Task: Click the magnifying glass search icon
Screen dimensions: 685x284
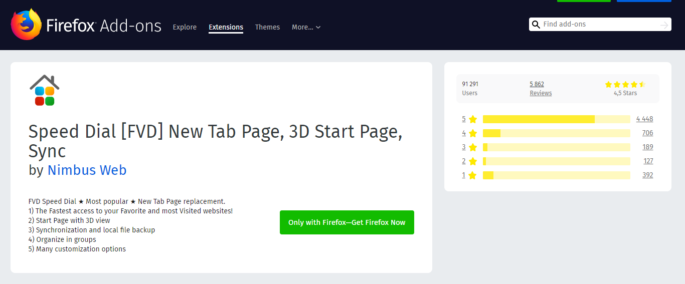Action: [x=536, y=25]
